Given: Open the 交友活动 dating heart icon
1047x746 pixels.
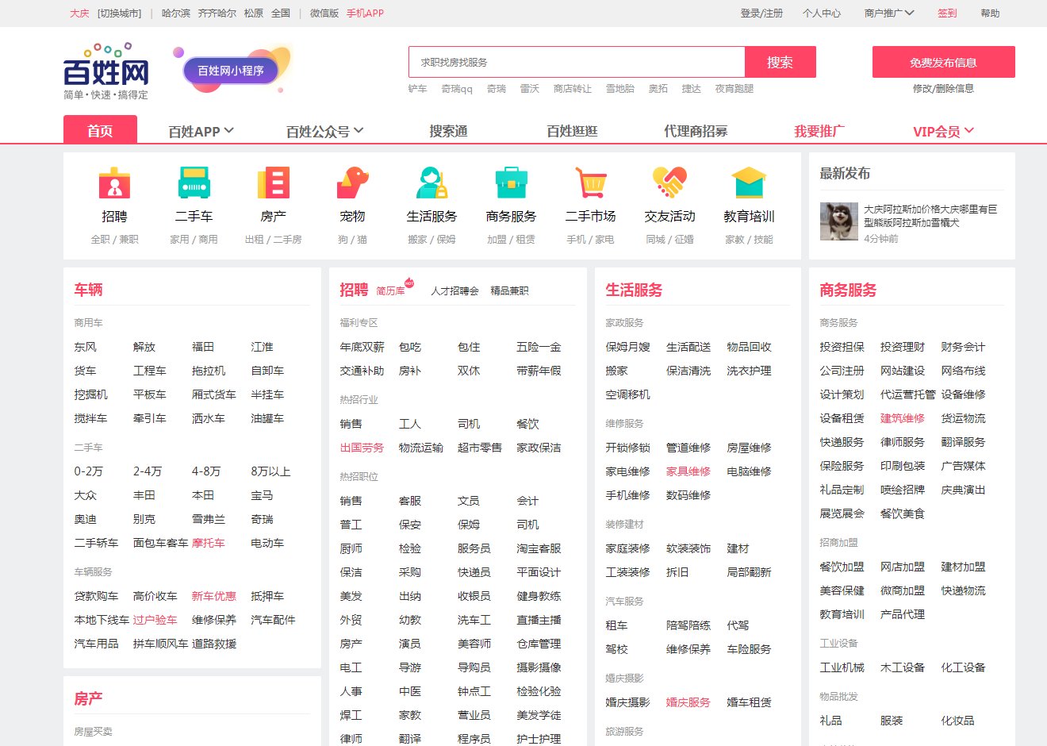Looking at the screenshot, I should (669, 184).
